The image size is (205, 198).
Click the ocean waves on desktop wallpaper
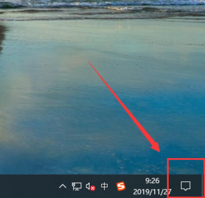[102, 7]
